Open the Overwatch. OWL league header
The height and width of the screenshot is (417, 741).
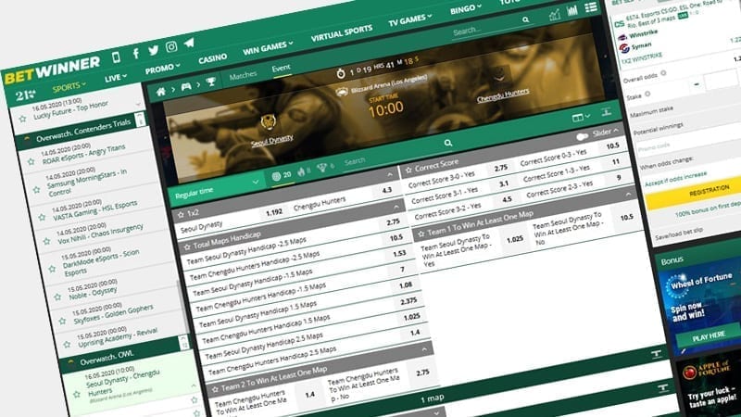tap(127, 355)
